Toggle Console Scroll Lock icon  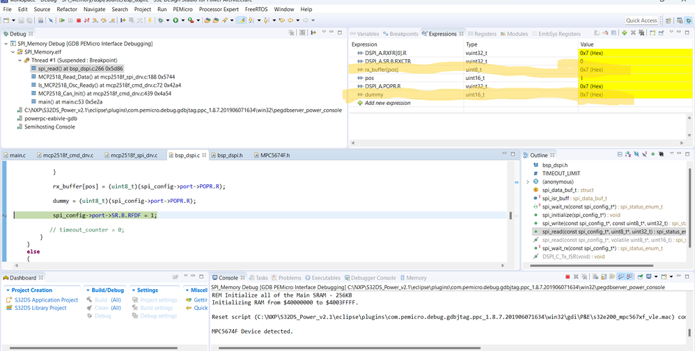pos(604,277)
